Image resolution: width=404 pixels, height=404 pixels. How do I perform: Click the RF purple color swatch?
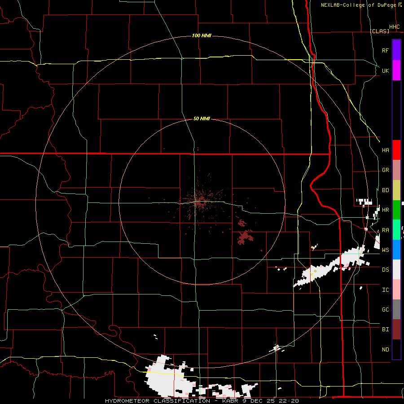[x=396, y=50]
